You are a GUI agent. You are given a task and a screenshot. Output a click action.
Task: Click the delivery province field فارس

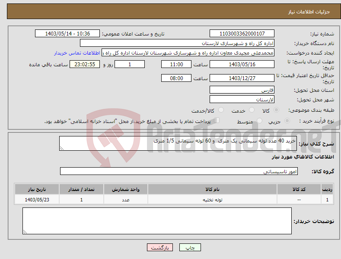tap(242, 90)
